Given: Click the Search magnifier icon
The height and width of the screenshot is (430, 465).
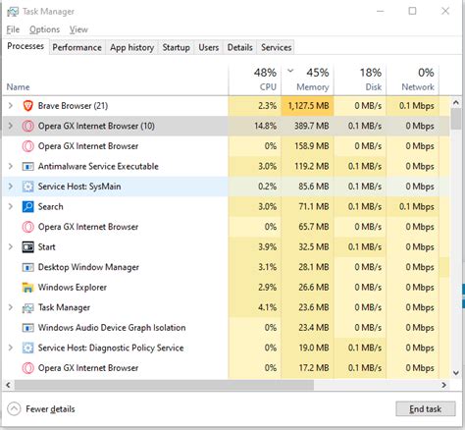Looking at the screenshot, I should 27,206.
